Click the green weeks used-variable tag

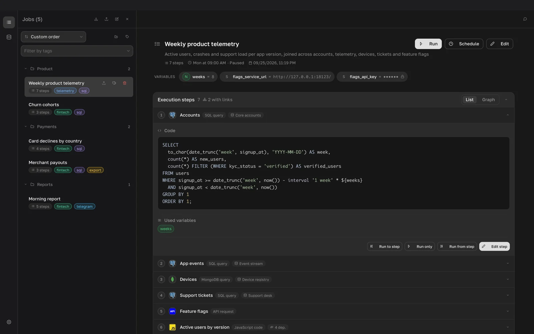(x=166, y=229)
